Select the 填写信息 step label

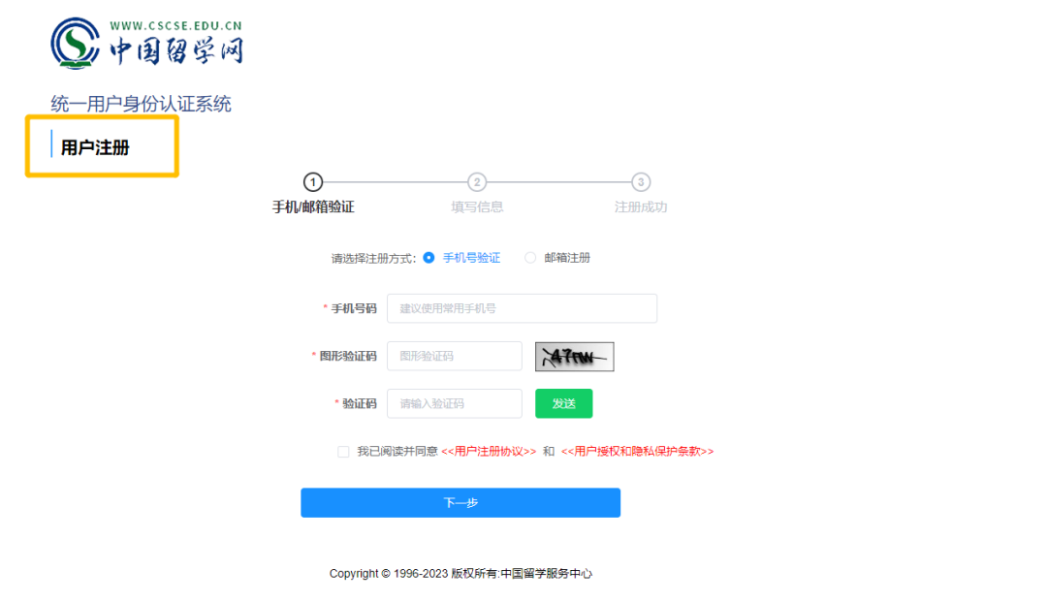click(477, 206)
